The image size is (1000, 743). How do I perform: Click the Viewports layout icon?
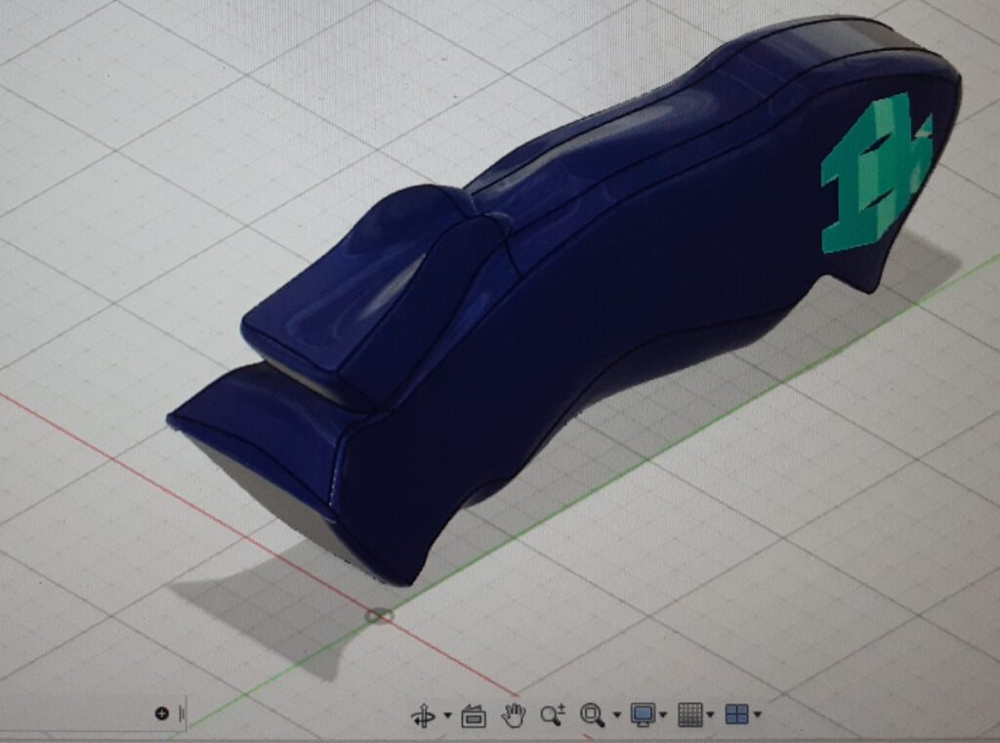point(736,716)
